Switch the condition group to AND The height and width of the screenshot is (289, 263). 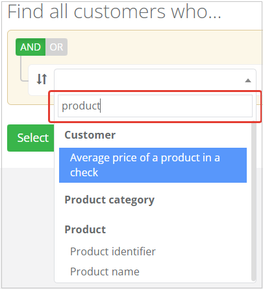31,47
